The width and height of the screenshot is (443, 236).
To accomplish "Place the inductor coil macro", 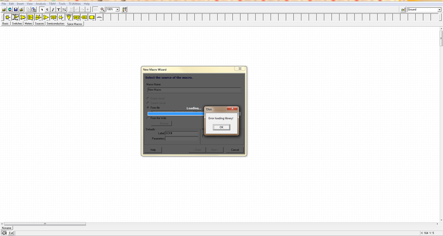I will click(x=99, y=17).
